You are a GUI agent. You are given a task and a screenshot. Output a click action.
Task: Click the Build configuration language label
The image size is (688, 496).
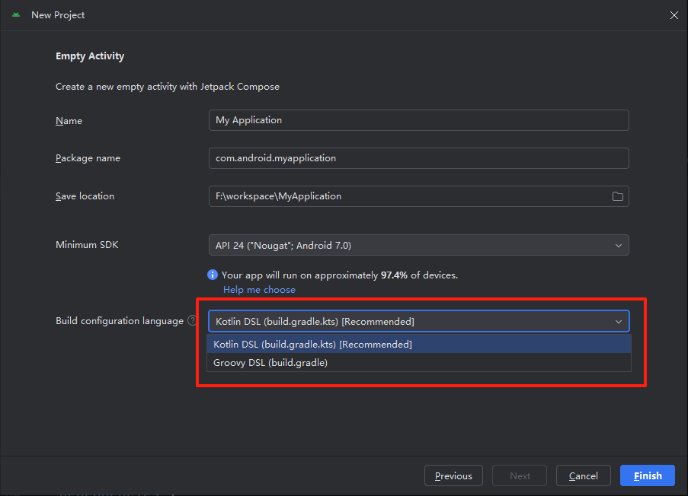pos(120,321)
